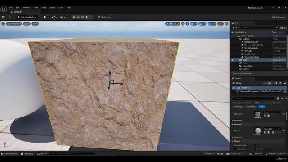This screenshot has width=288, height=162.
Task: Select ExponentialHeightFog in the Outliner
Action: pos(254,45)
